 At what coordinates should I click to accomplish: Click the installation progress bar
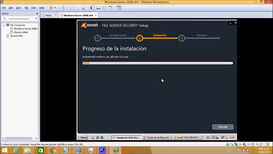(x=157, y=63)
